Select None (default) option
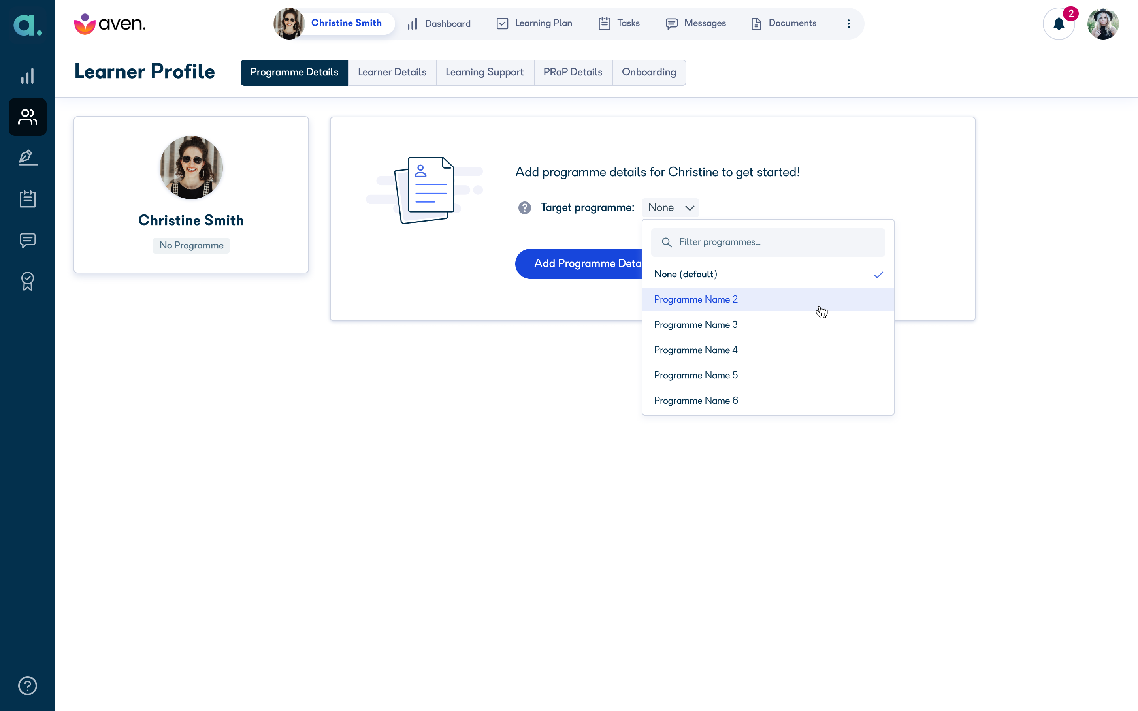The width and height of the screenshot is (1138, 711). click(768, 275)
